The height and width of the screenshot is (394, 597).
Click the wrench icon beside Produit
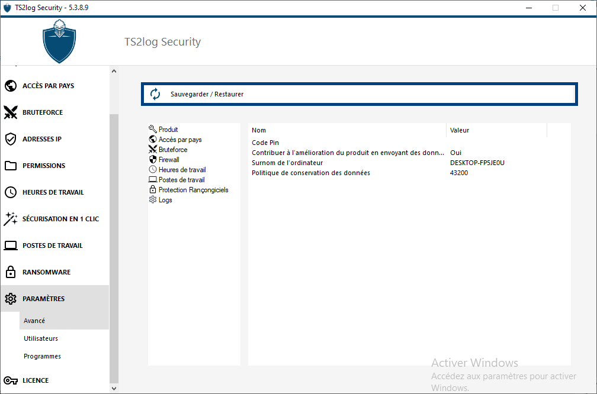coord(153,130)
